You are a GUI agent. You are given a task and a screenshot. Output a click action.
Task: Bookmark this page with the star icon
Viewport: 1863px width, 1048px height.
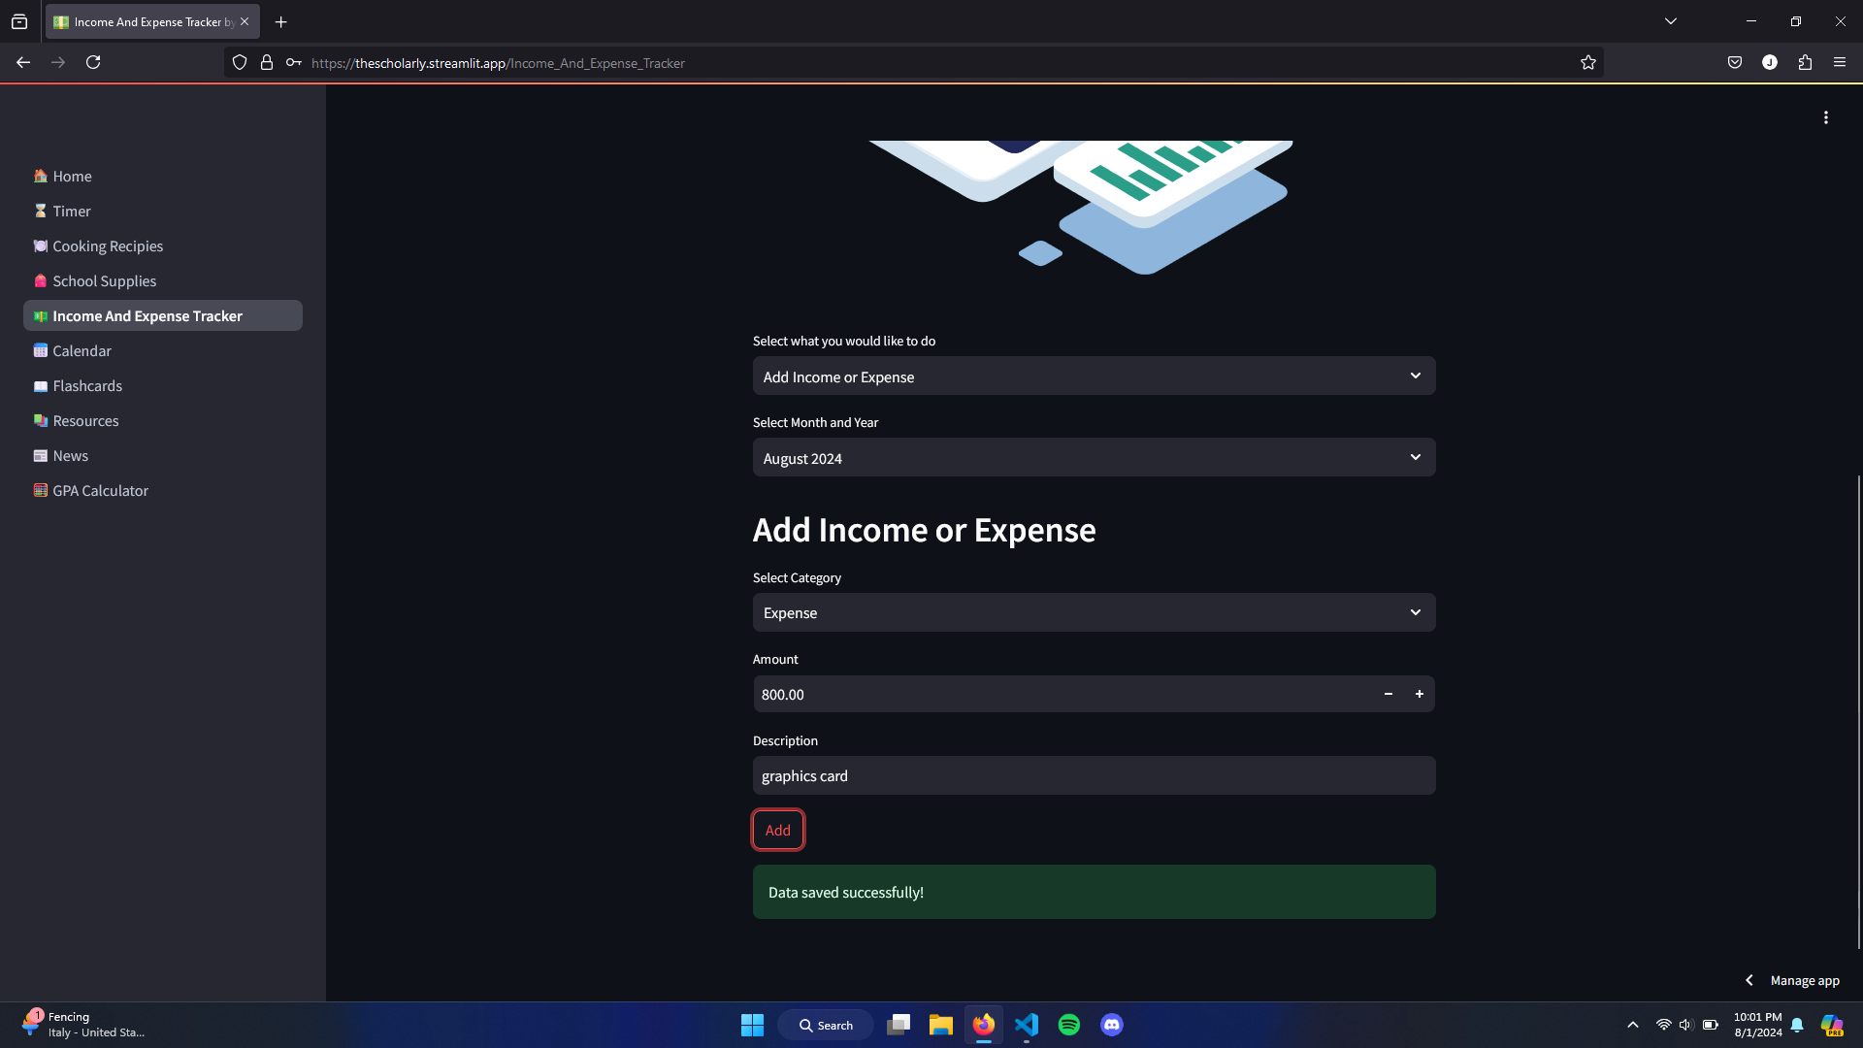pyautogui.click(x=1587, y=63)
